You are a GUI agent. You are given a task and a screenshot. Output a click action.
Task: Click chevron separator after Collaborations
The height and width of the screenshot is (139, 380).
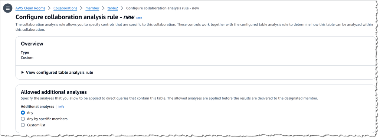pos(81,8)
